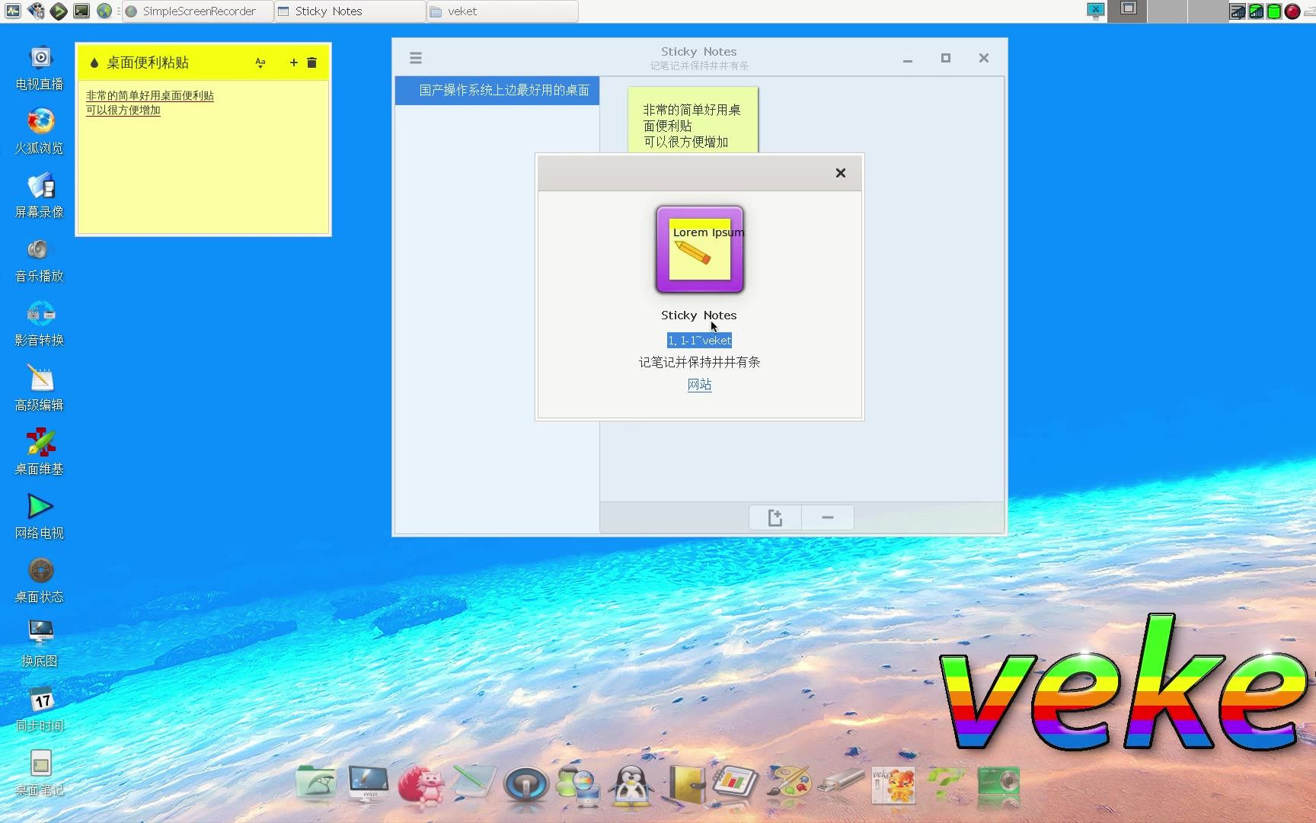Viewport: 1316px width, 823px height.
Task: Click the green play arrow launcher in the top panel
Action: [x=59, y=11]
